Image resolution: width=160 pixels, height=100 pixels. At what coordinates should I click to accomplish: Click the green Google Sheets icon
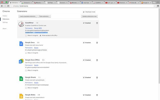coord(21,78)
